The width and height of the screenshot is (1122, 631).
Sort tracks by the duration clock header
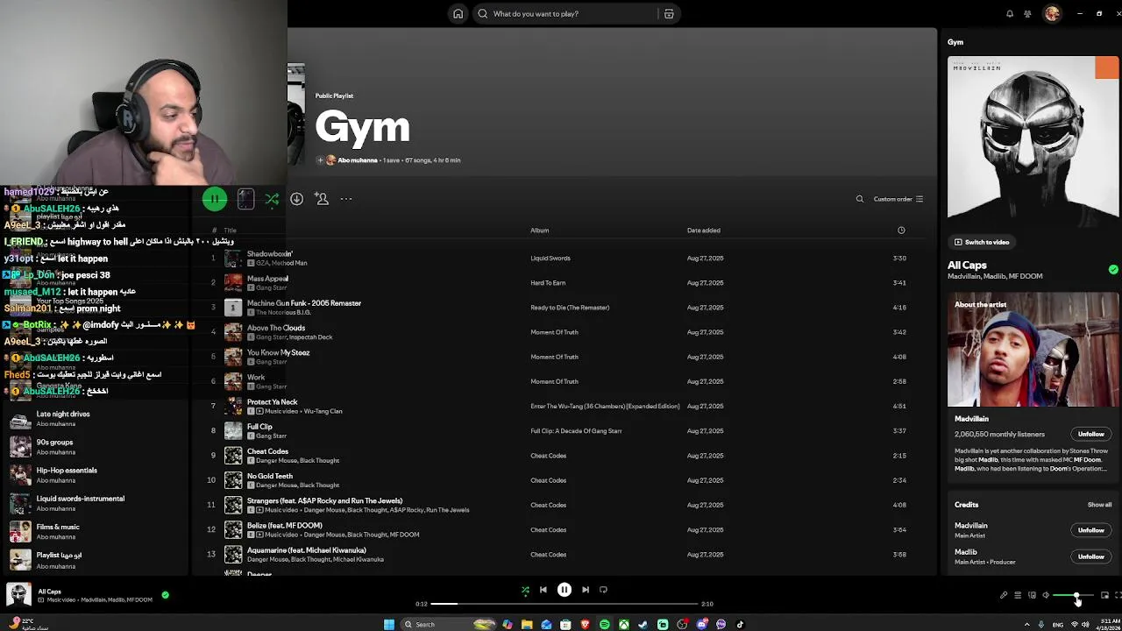pyautogui.click(x=901, y=230)
